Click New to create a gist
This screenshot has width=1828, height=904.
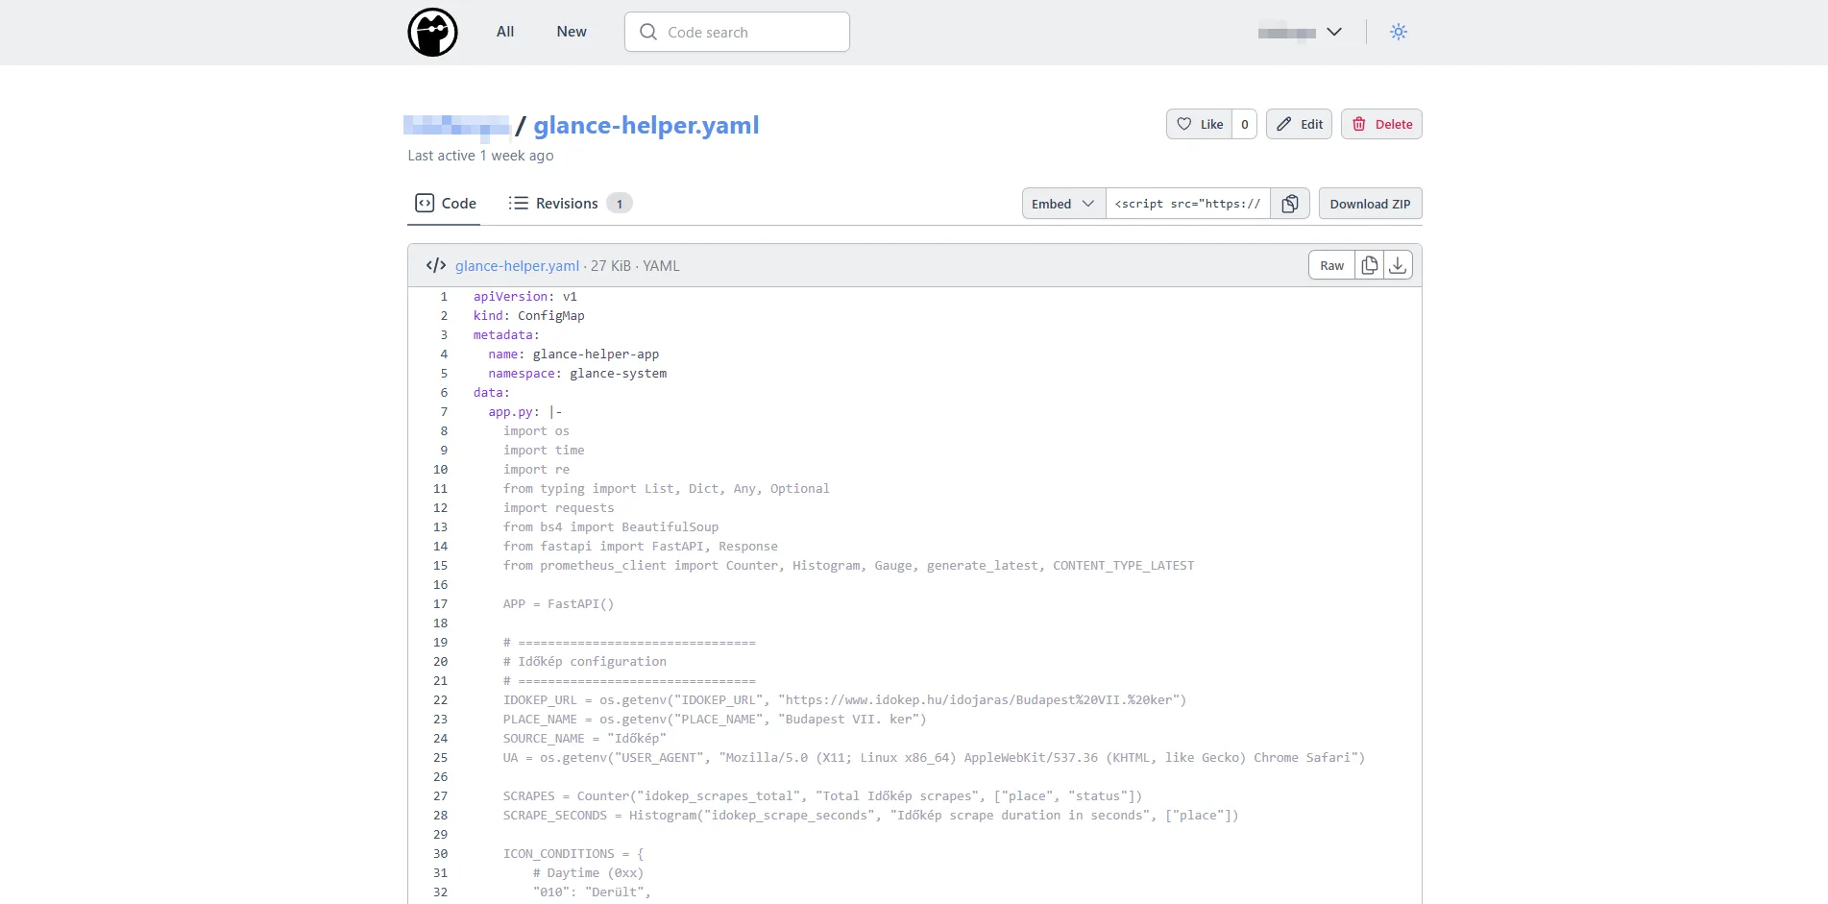click(x=571, y=31)
